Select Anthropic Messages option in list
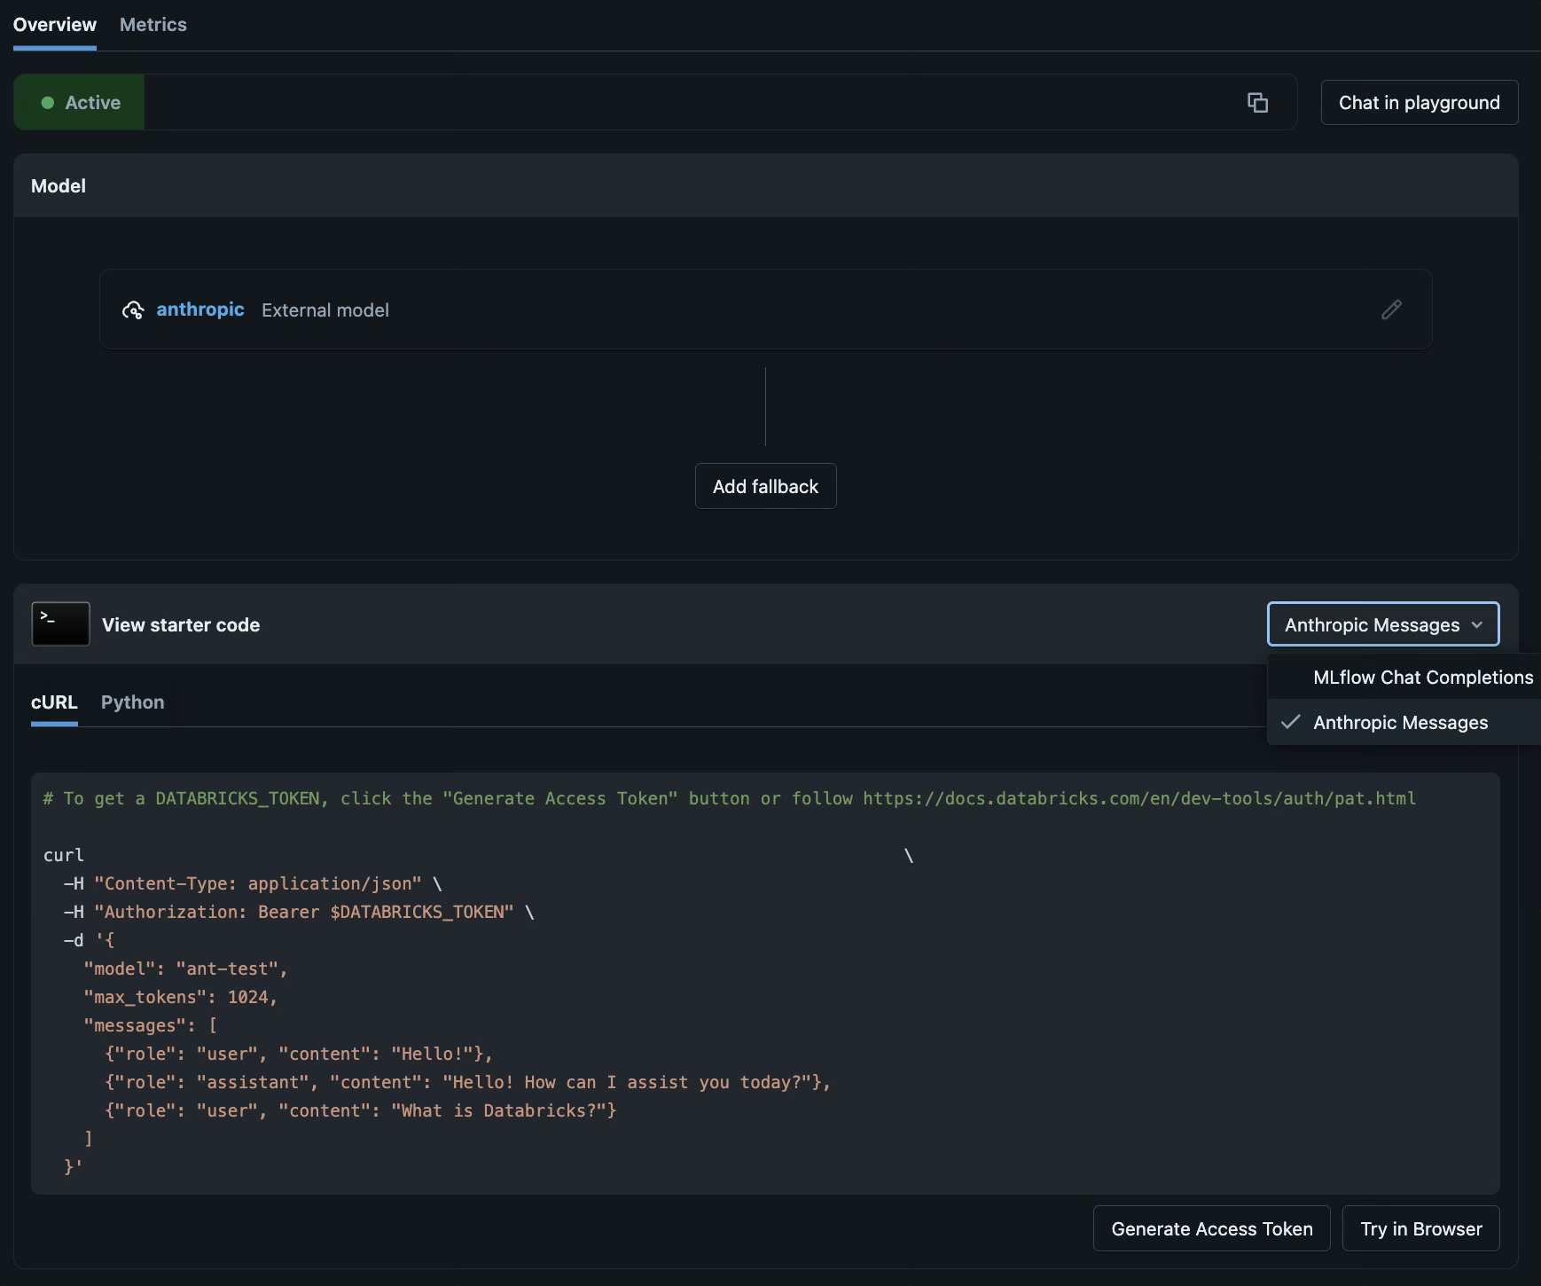The width and height of the screenshot is (1541, 1286). point(1405,722)
